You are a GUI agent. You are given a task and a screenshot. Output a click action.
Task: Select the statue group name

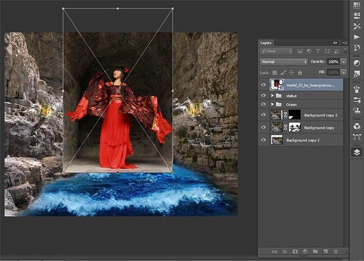pos(291,96)
